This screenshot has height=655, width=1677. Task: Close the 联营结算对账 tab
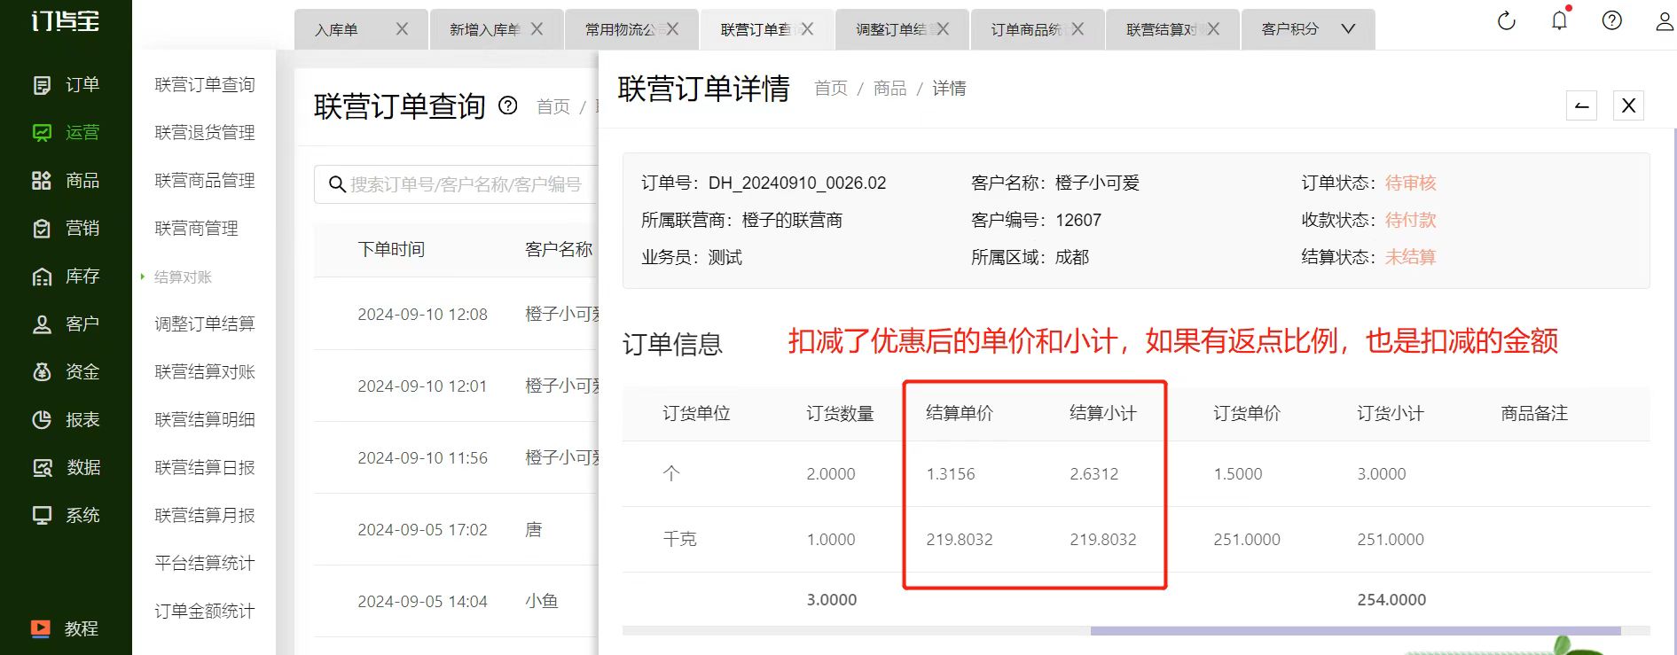pos(1213,29)
